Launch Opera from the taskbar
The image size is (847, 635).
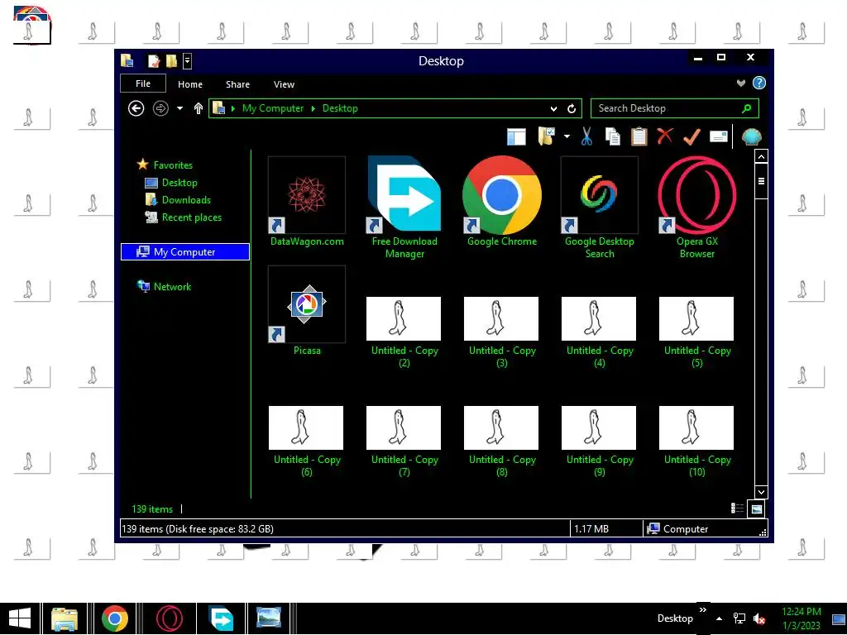click(169, 618)
